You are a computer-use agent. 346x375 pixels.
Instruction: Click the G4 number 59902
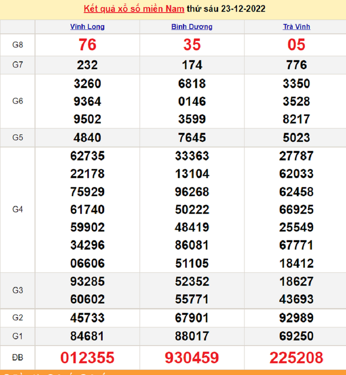coord(87,228)
